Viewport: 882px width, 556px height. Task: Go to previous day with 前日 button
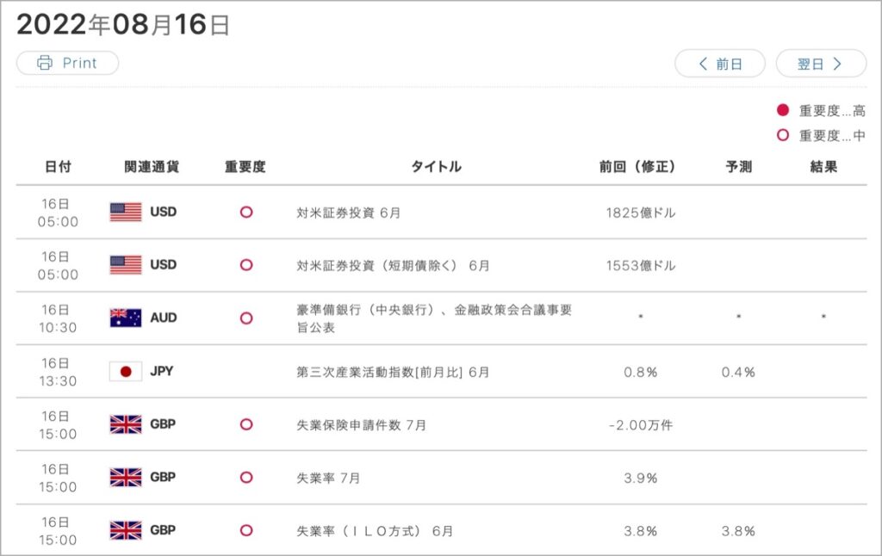(720, 64)
